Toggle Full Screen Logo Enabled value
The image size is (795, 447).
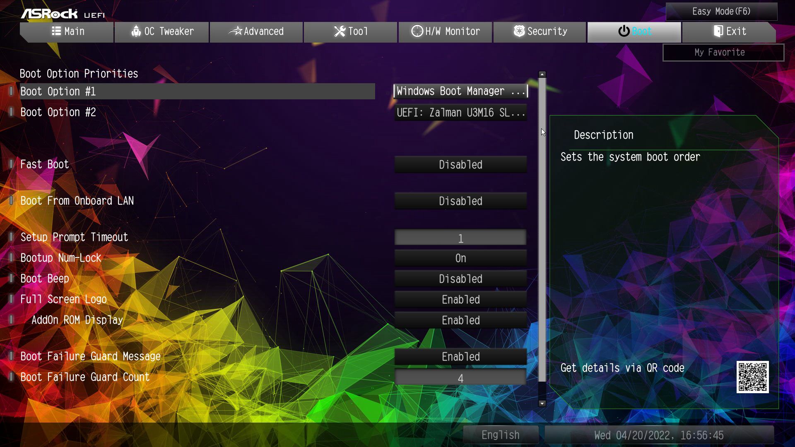(460, 300)
